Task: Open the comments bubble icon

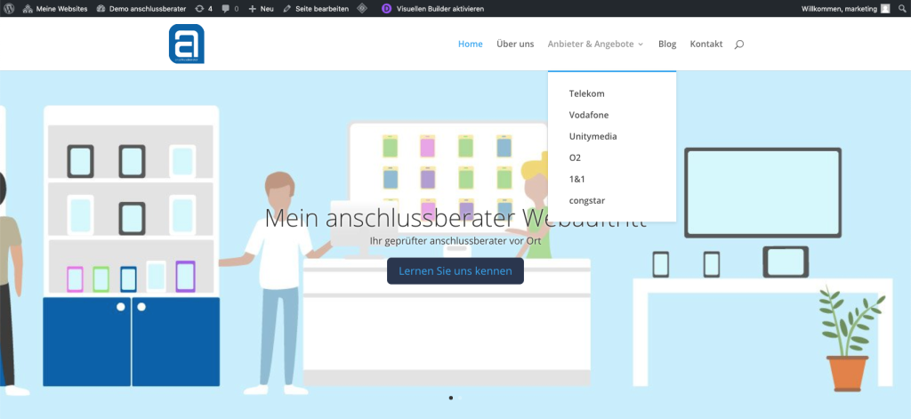Action: (x=230, y=8)
